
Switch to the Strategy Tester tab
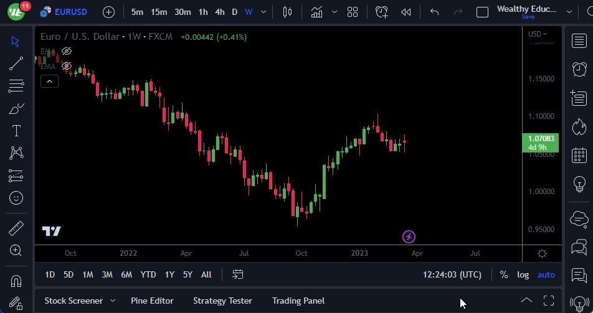[222, 301]
